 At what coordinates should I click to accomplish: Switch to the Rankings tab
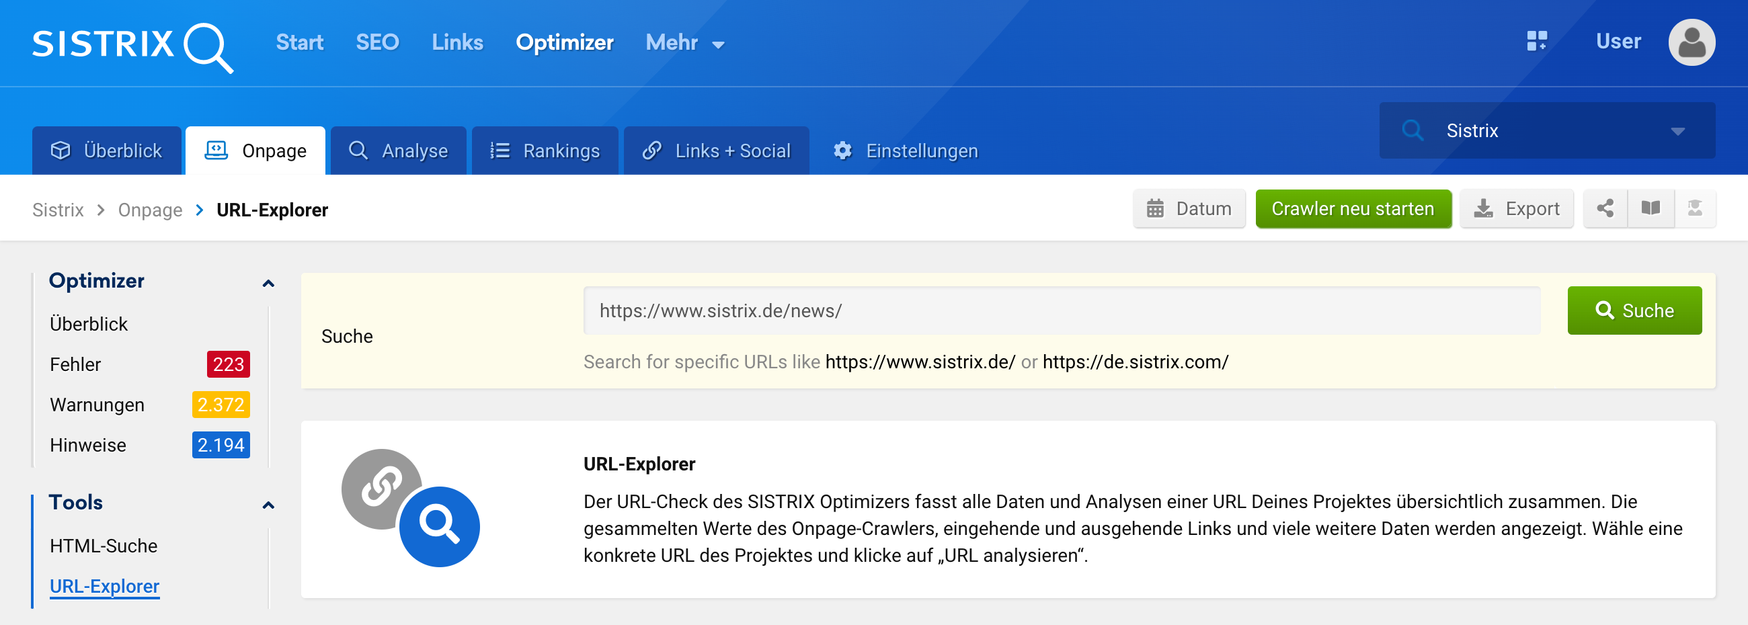point(545,151)
